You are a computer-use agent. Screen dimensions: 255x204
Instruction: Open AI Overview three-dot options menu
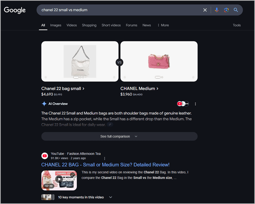coord(195,104)
